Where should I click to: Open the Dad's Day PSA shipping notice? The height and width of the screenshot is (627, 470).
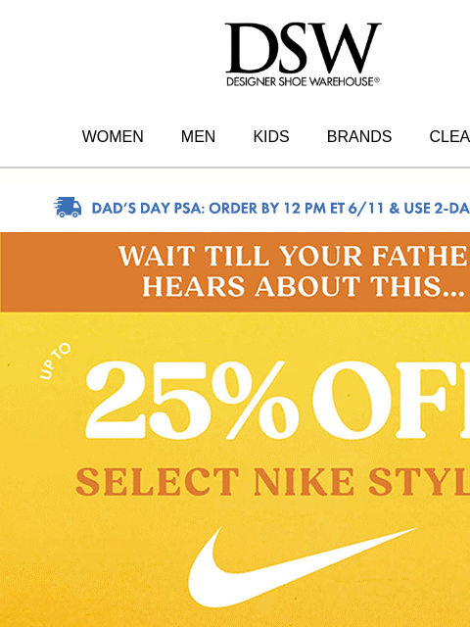281,209
